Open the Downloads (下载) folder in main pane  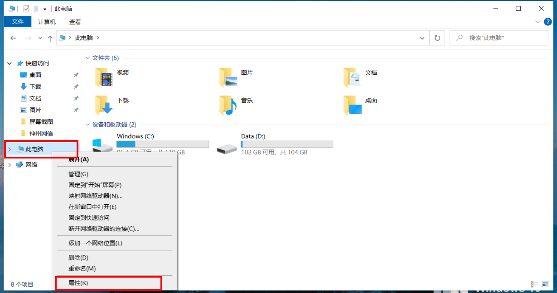click(104, 105)
